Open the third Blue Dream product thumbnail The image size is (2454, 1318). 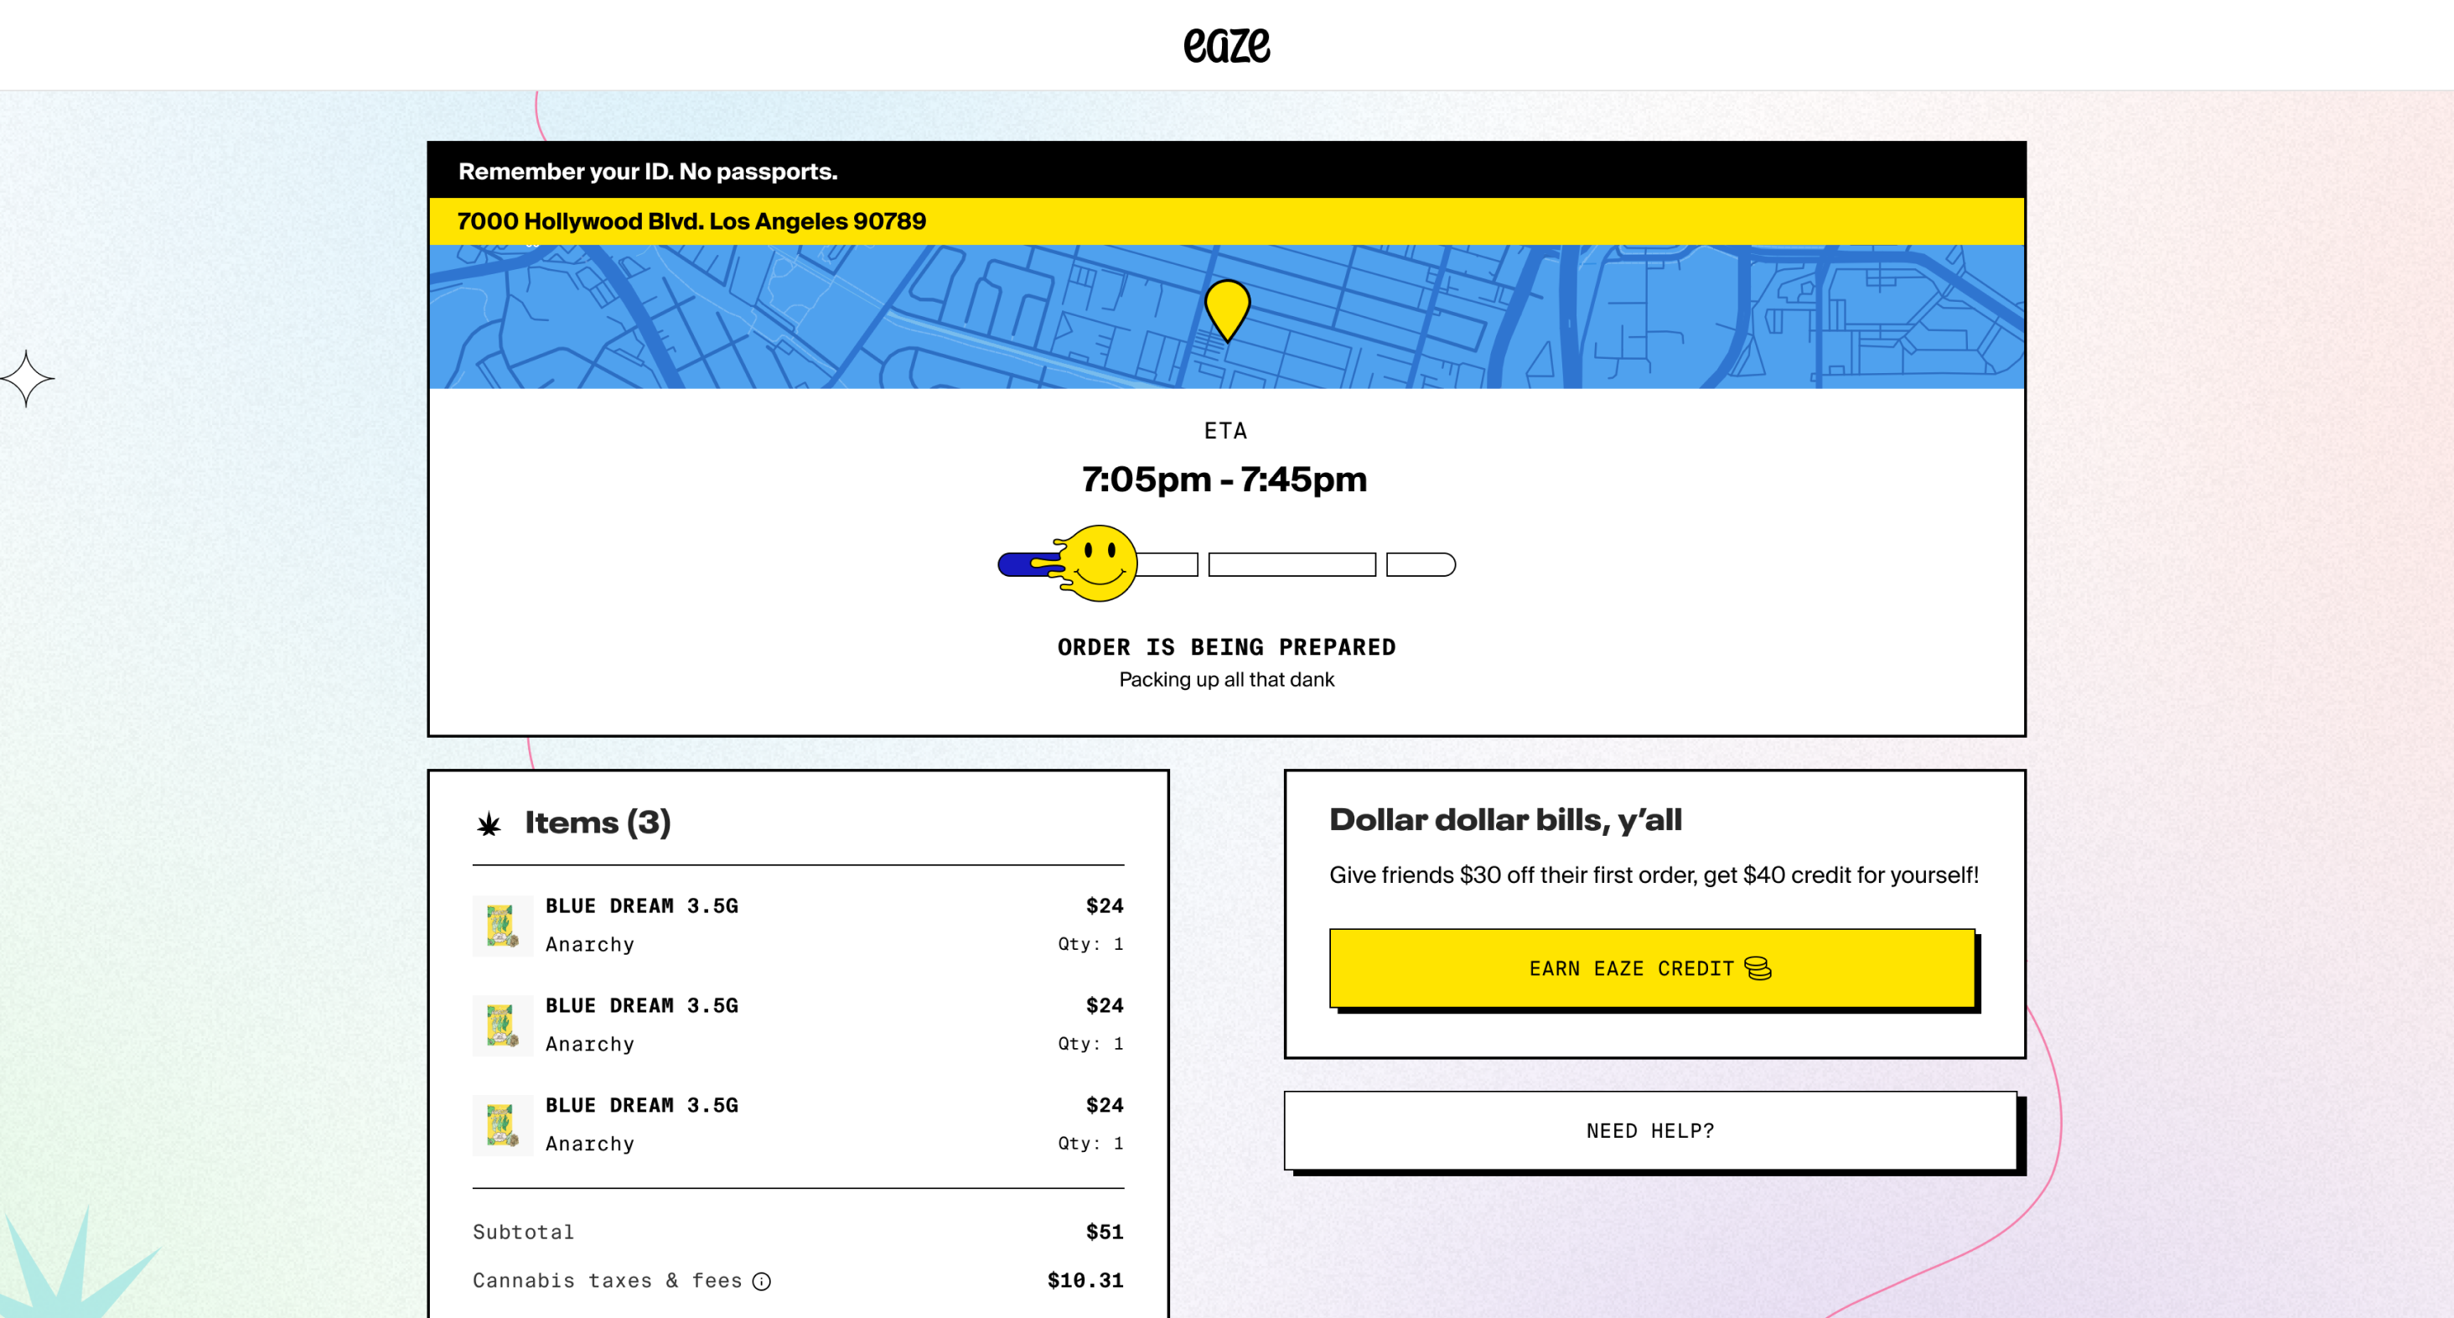pos(502,1124)
